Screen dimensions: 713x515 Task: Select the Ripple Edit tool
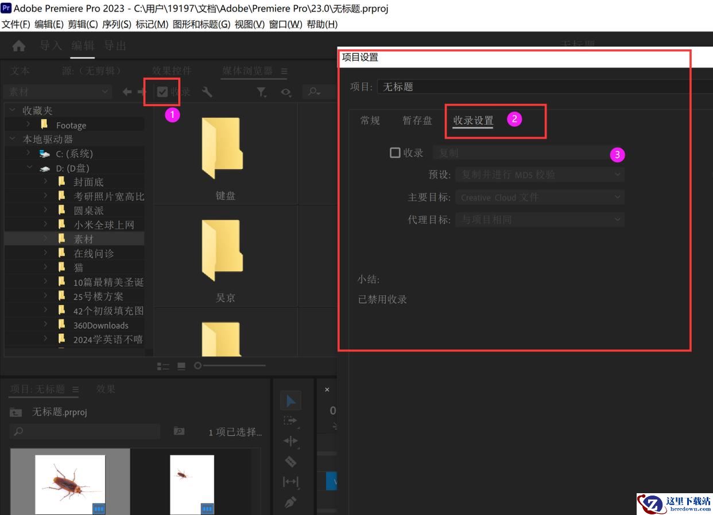(290, 441)
